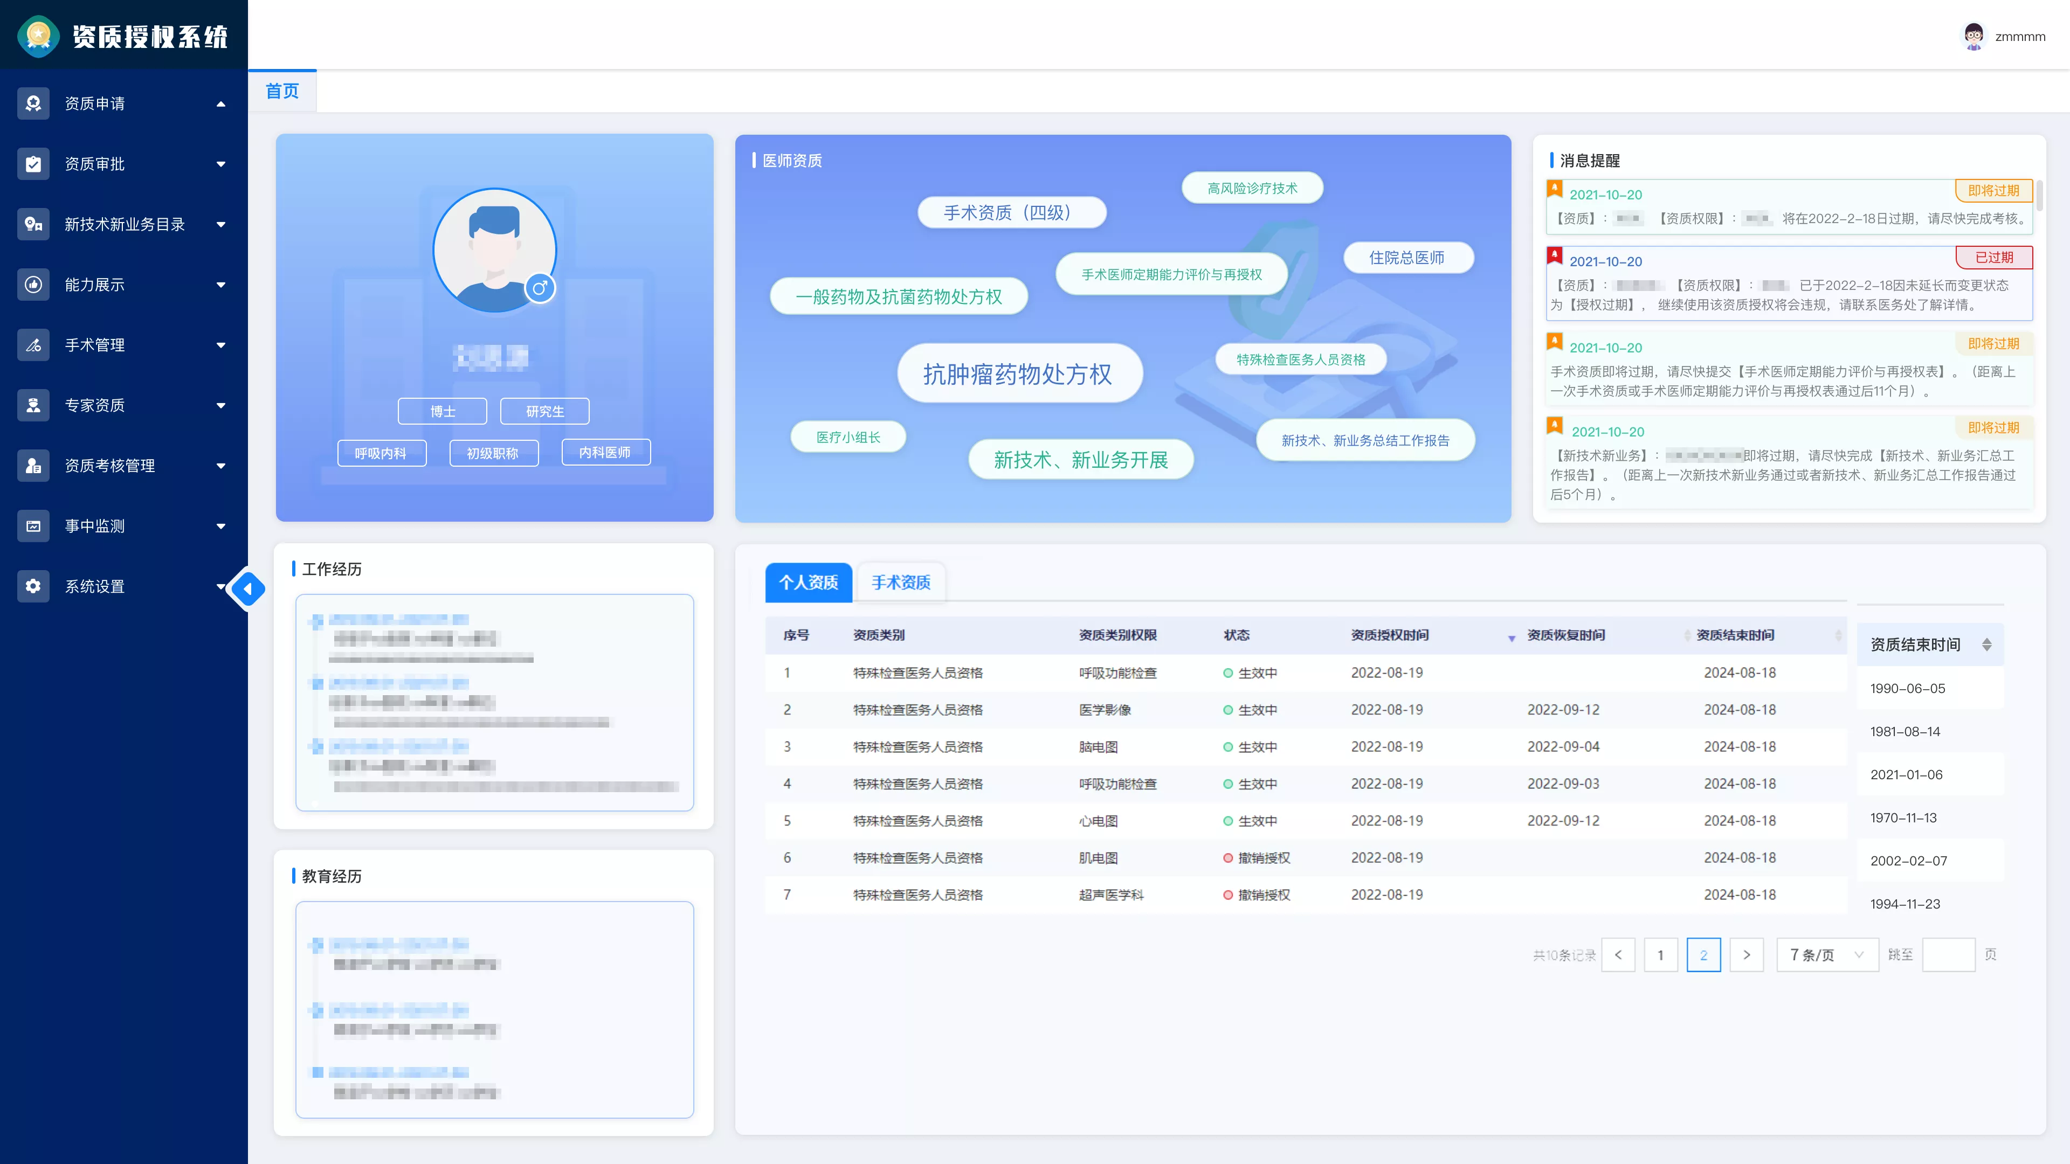Click the 已过期 status badge
Viewport: 2070px width, 1164px height.
tap(1993, 257)
